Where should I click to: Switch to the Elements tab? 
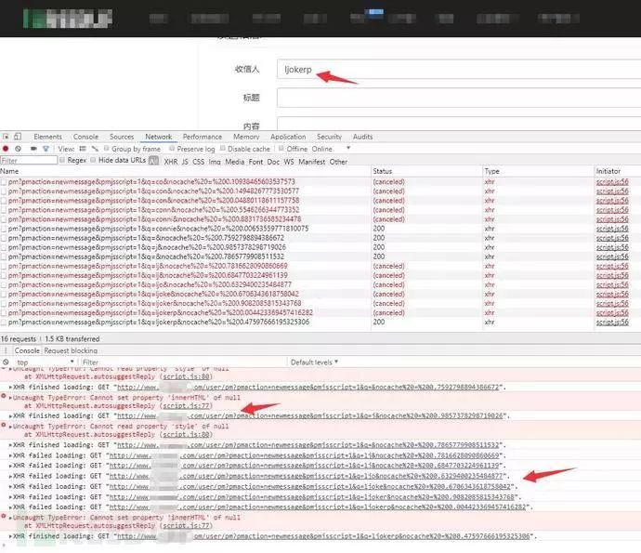[47, 137]
